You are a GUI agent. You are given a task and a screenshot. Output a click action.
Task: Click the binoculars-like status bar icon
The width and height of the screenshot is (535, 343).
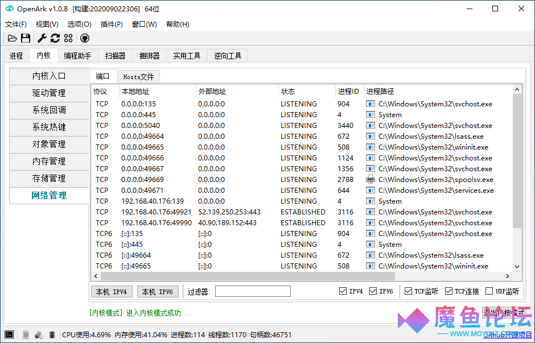point(39,335)
